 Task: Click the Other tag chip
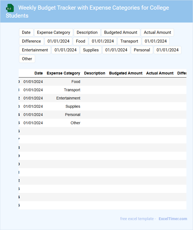[x=27, y=59]
